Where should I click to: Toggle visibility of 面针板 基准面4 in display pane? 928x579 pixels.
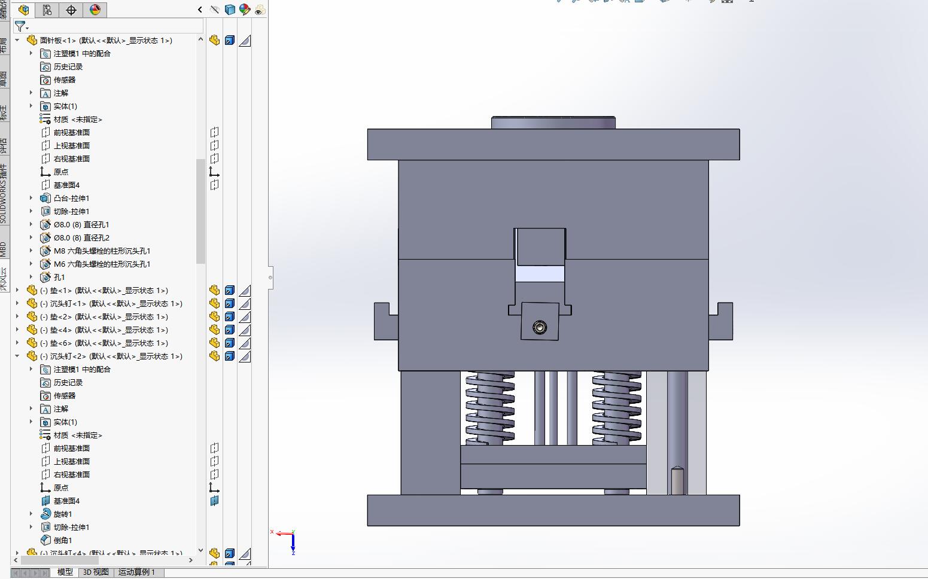point(214,185)
